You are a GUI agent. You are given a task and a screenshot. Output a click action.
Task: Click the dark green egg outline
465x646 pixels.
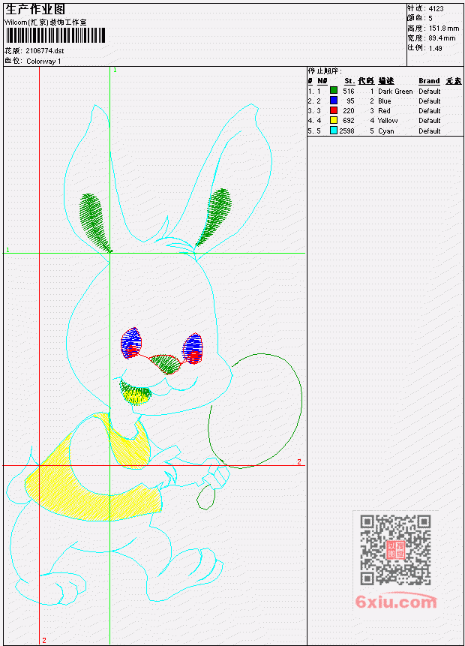(255, 410)
